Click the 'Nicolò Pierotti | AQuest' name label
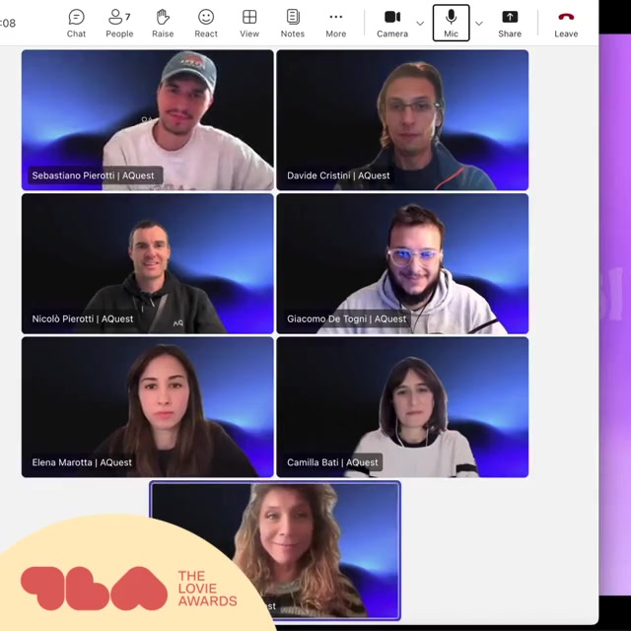This screenshot has height=631, width=631. click(83, 318)
